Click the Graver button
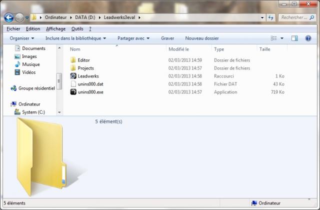This screenshot has height=210, width=320. point(167,38)
